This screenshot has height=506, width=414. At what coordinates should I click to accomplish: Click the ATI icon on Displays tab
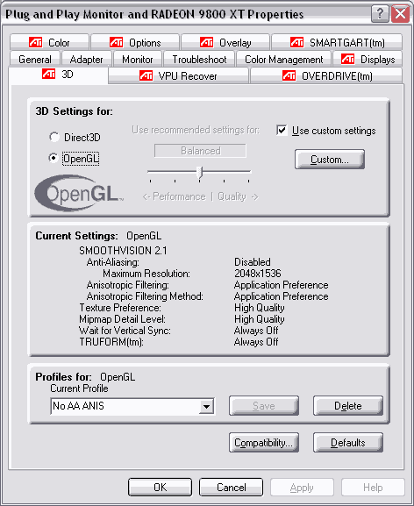[348, 59]
